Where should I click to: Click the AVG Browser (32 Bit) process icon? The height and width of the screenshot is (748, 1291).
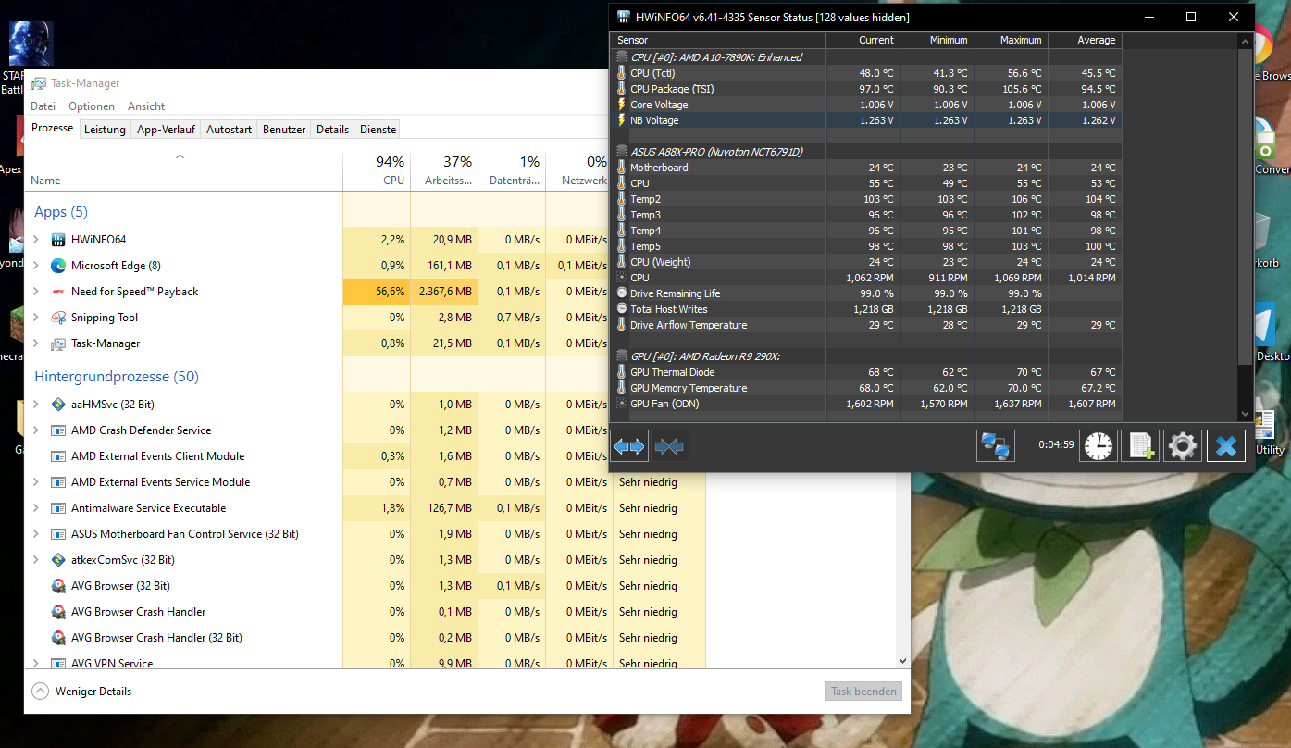tap(58, 586)
